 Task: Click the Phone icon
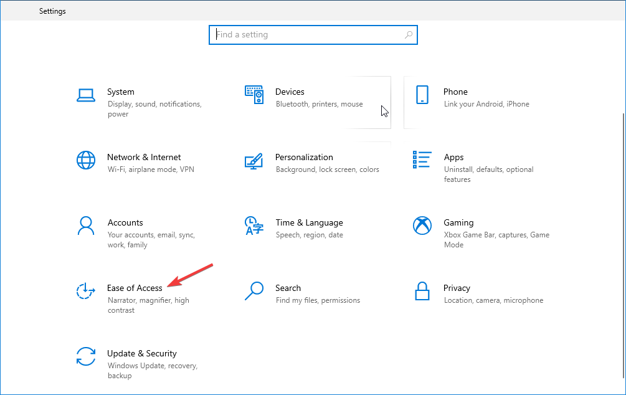point(422,95)
